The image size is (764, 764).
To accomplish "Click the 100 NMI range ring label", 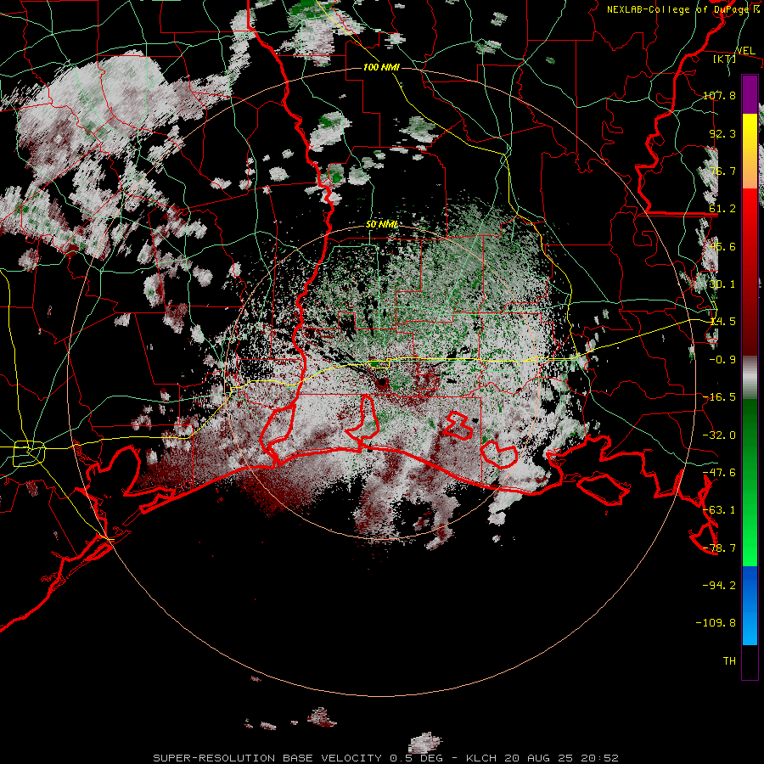I will 381,67.
